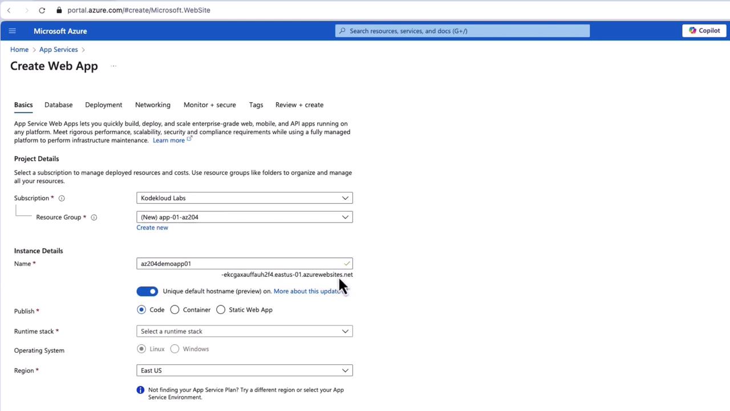Switch to the Monitor + secure tab

tap(210, 105)
